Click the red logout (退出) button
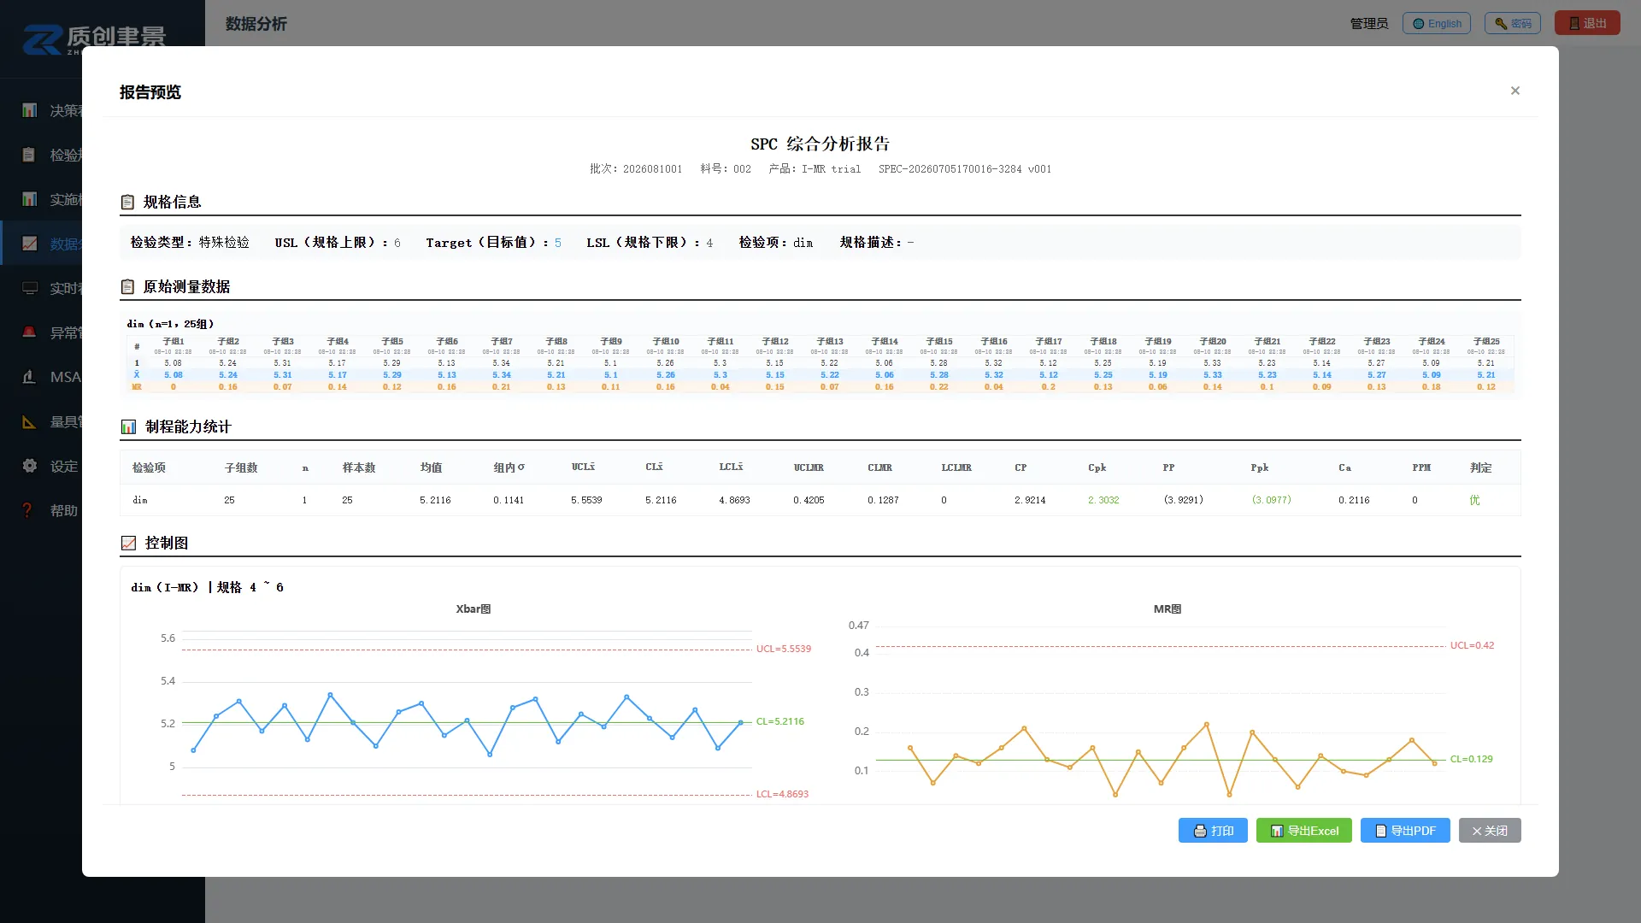 (1587, 23)
